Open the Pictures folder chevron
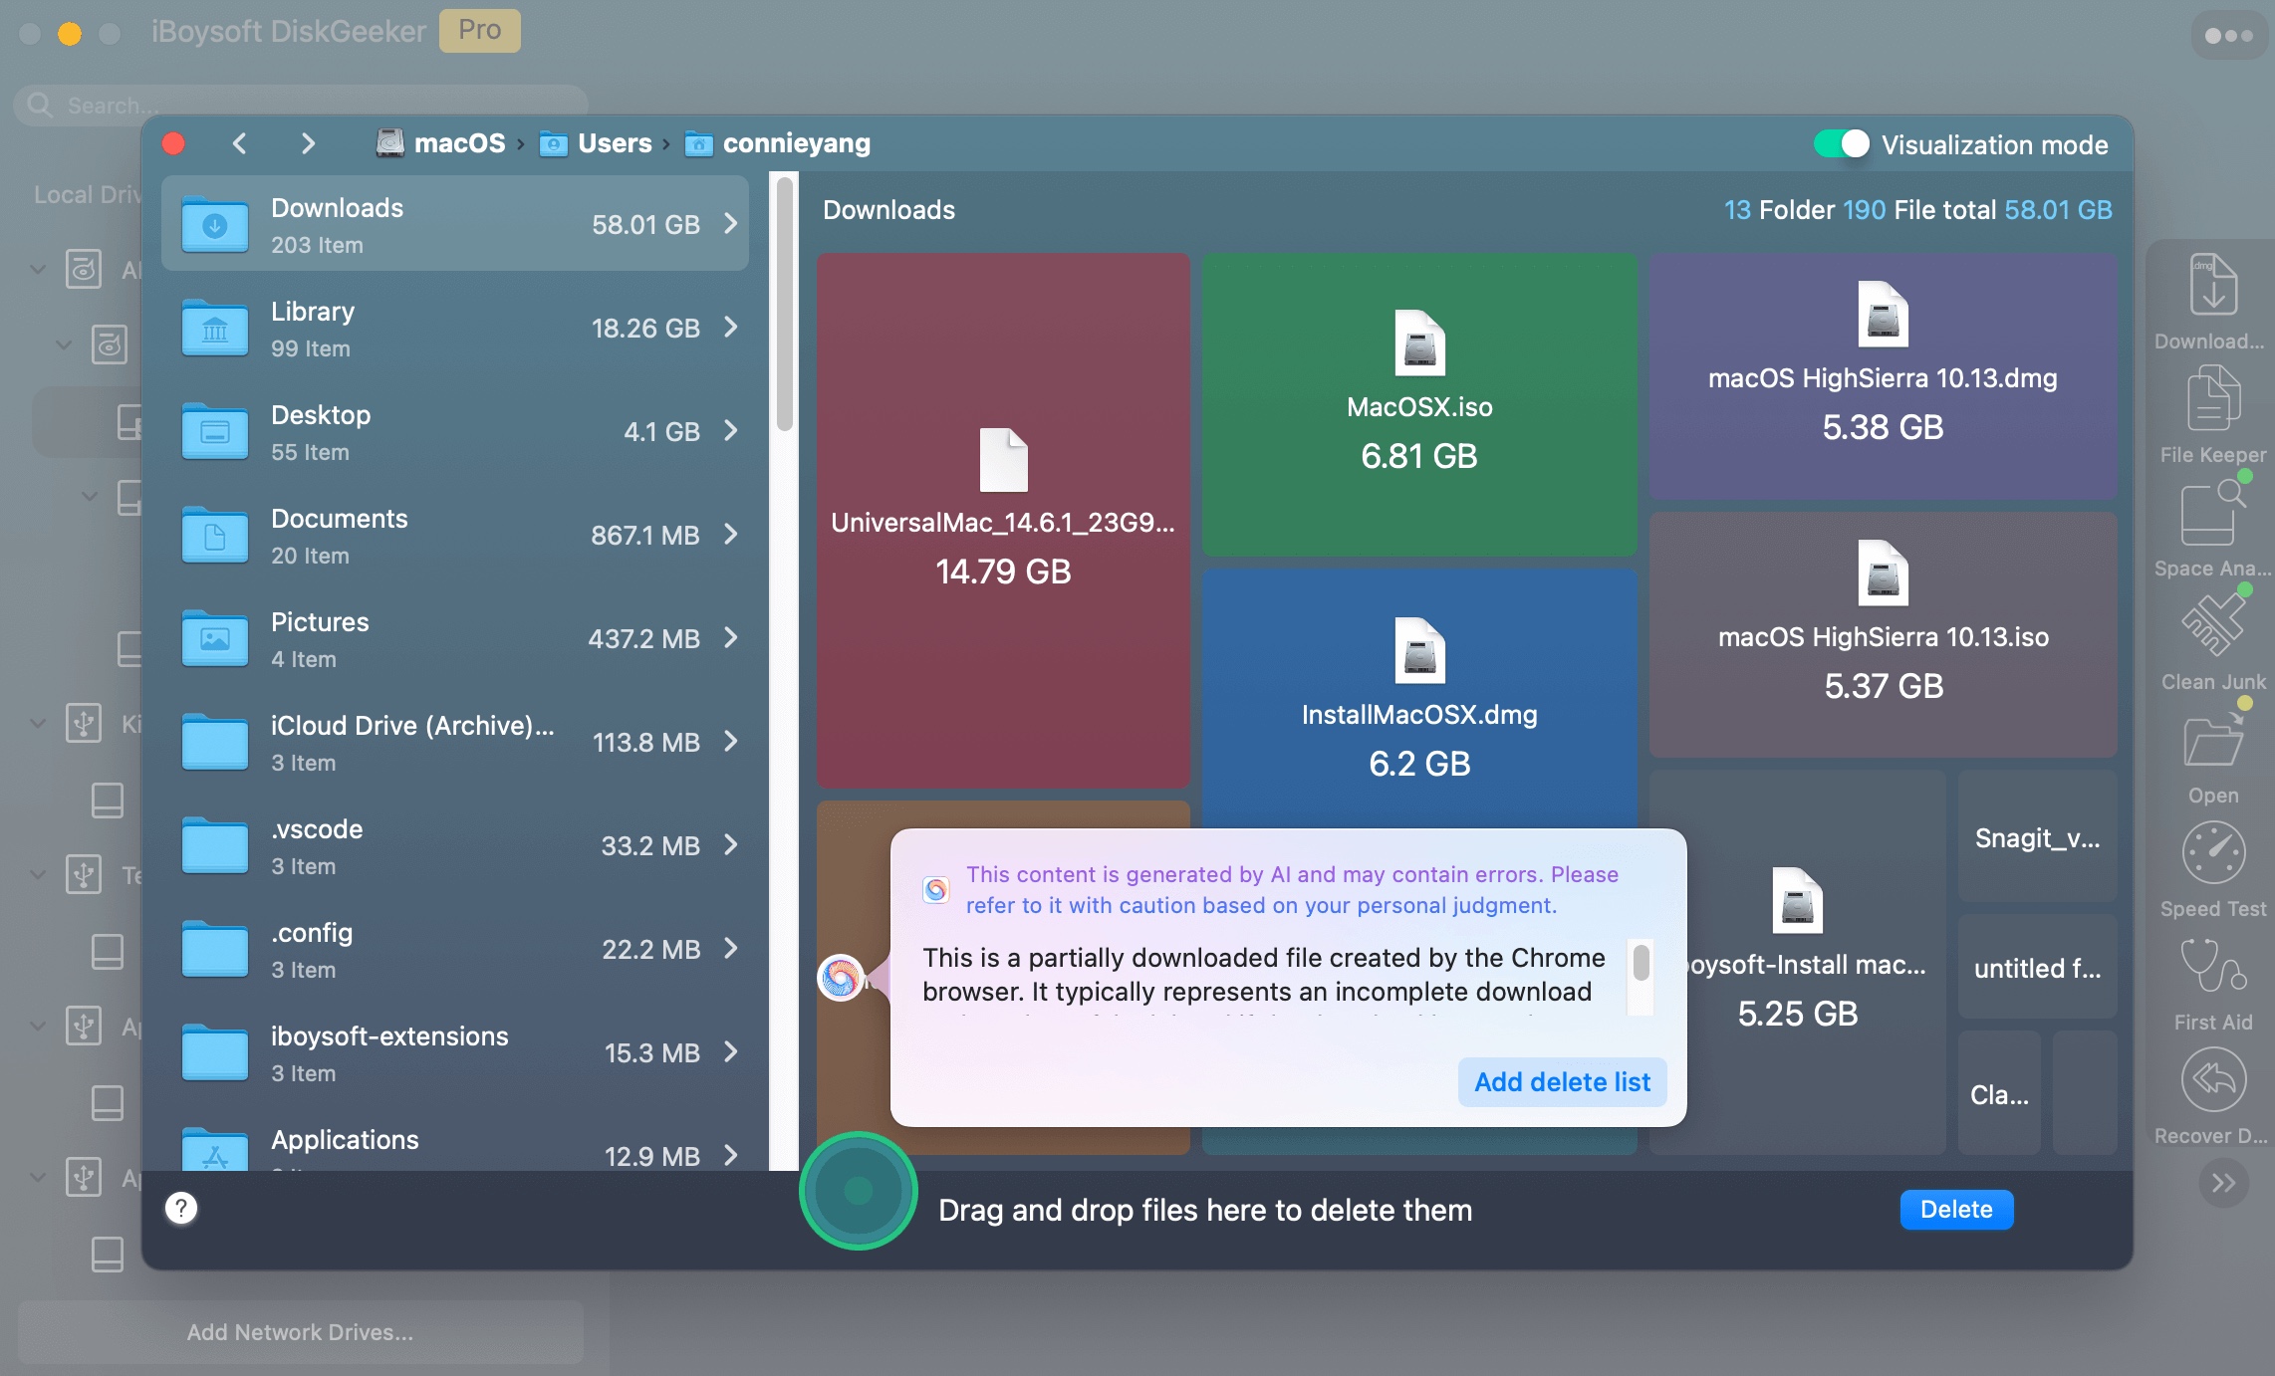The width and height of the screenshot is (2275, 1376). 731,637
